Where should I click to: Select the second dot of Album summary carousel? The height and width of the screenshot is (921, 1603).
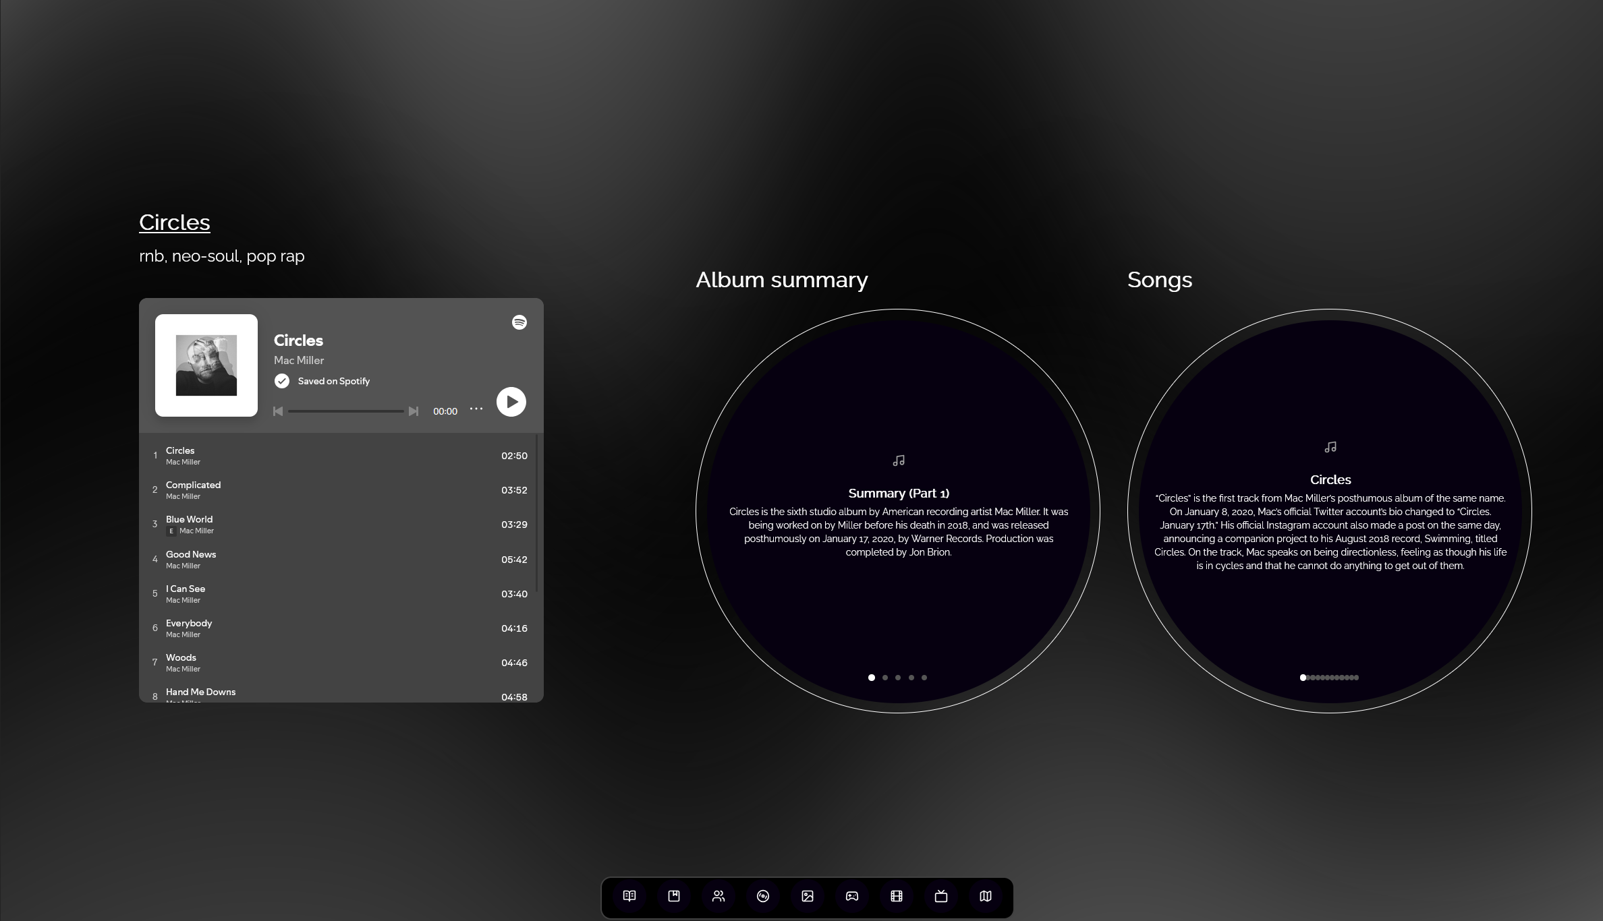click(885, 678)
